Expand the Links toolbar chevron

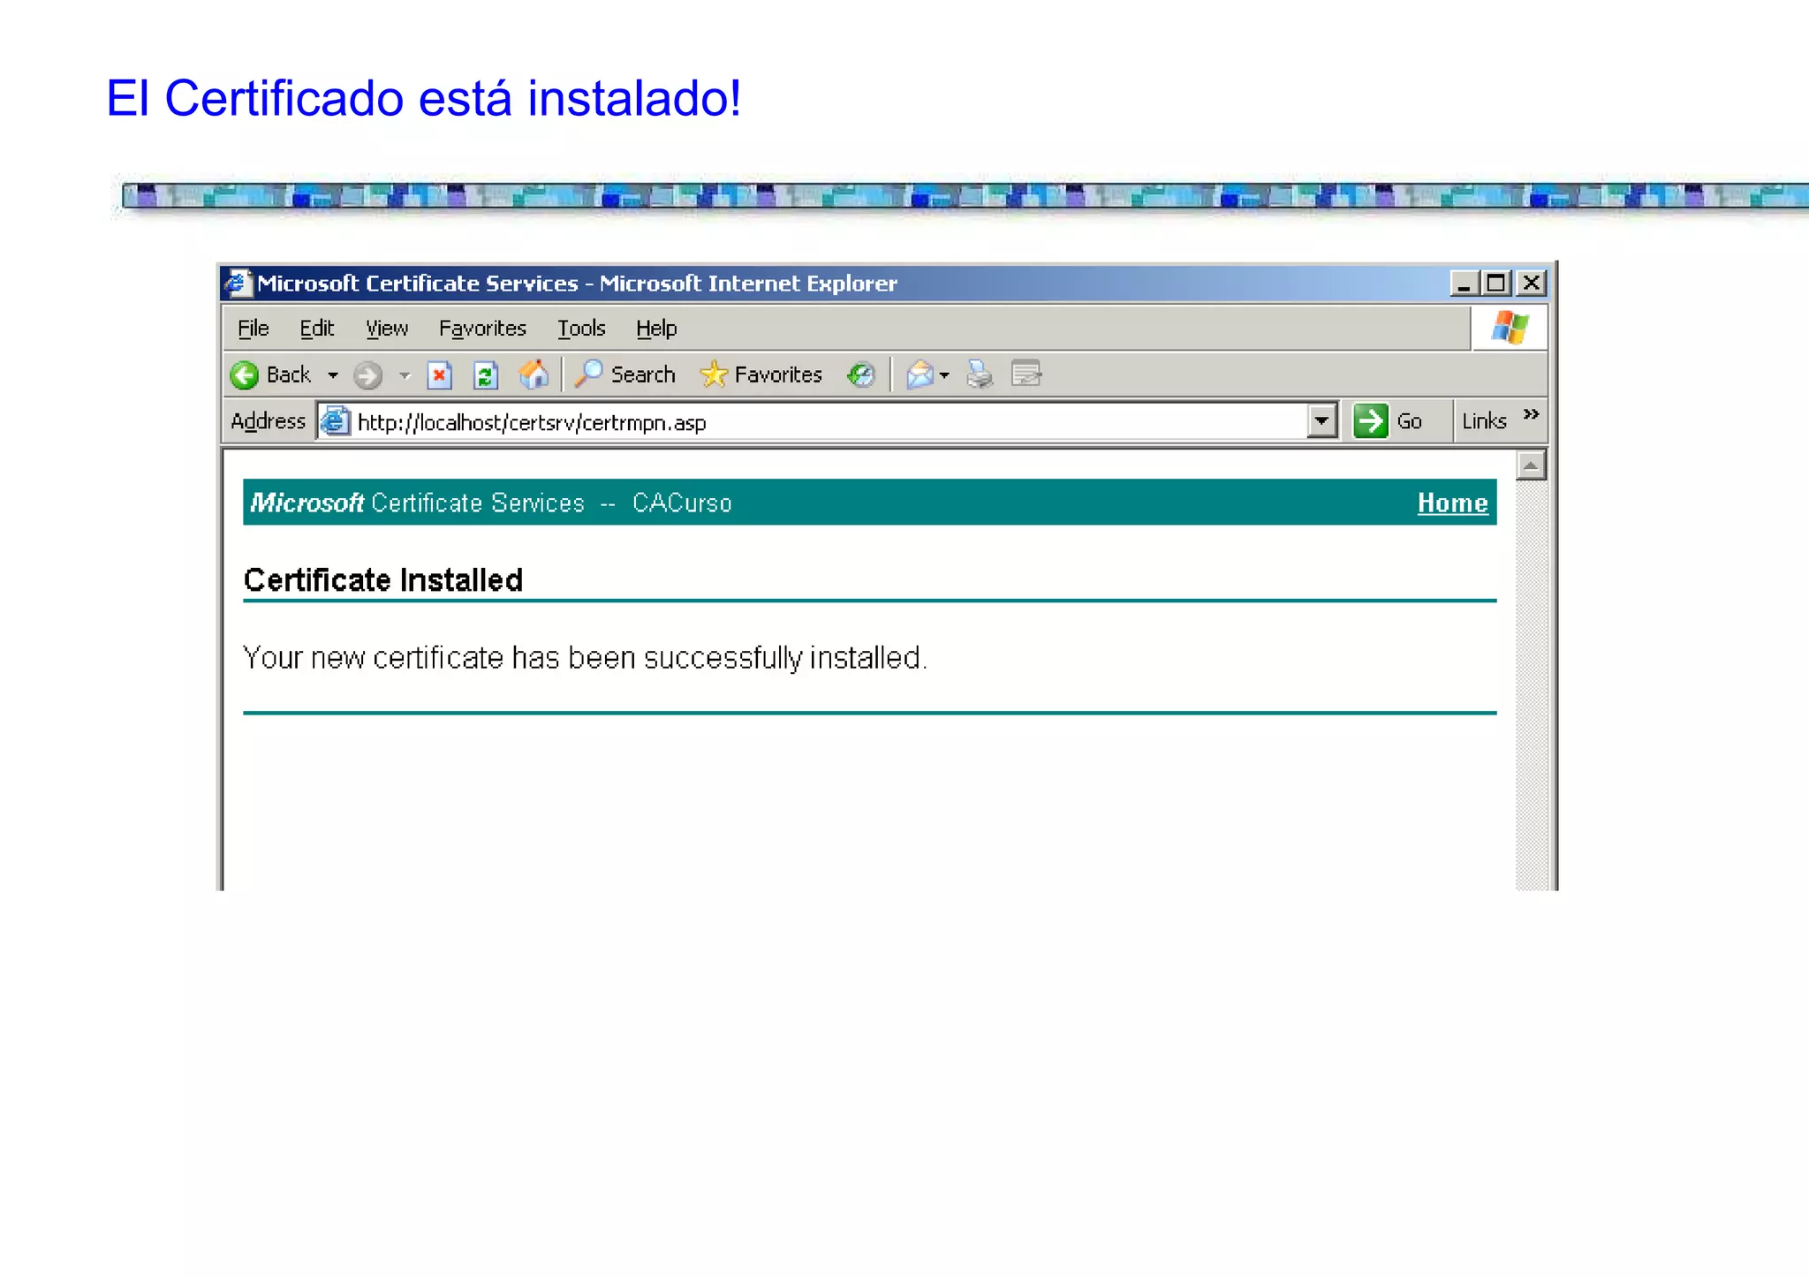coord(1531,414)
